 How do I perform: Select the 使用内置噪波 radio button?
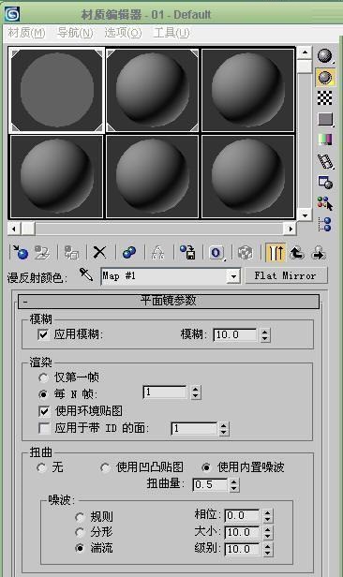206,467
